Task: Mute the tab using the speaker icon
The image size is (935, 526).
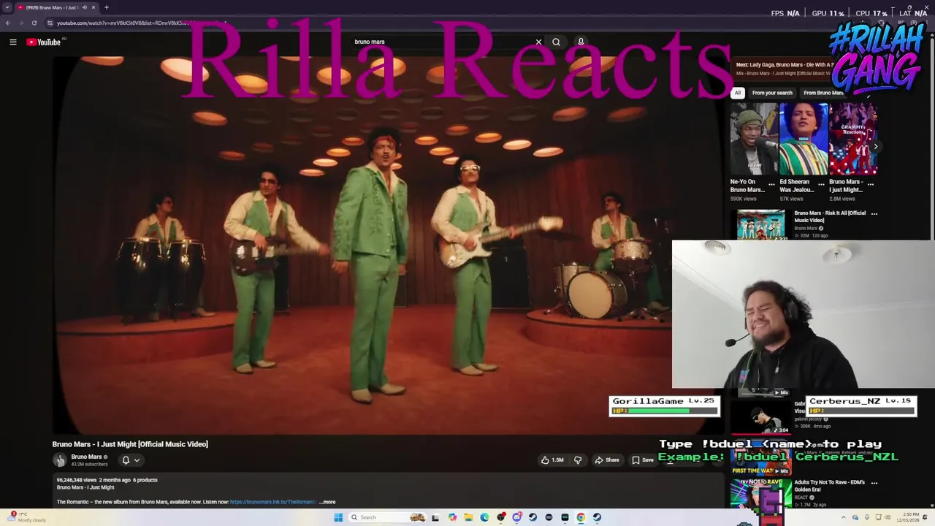Action: point(84,7)
